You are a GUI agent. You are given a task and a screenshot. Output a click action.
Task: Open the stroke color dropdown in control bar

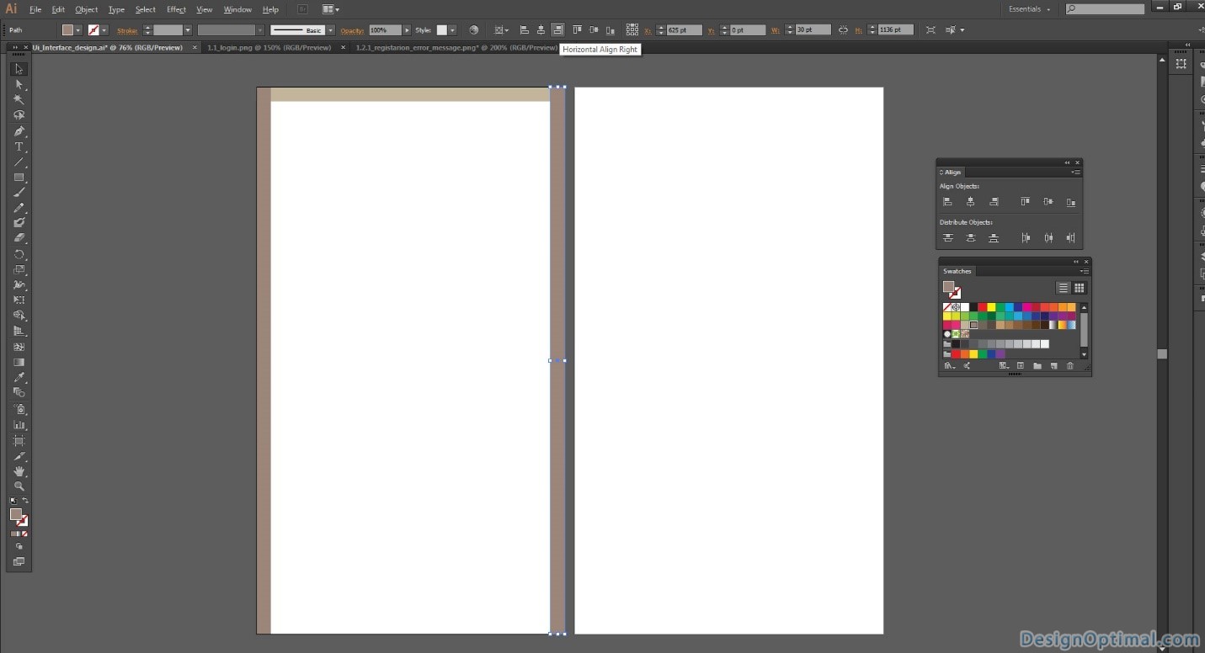(x=104, y=30)
